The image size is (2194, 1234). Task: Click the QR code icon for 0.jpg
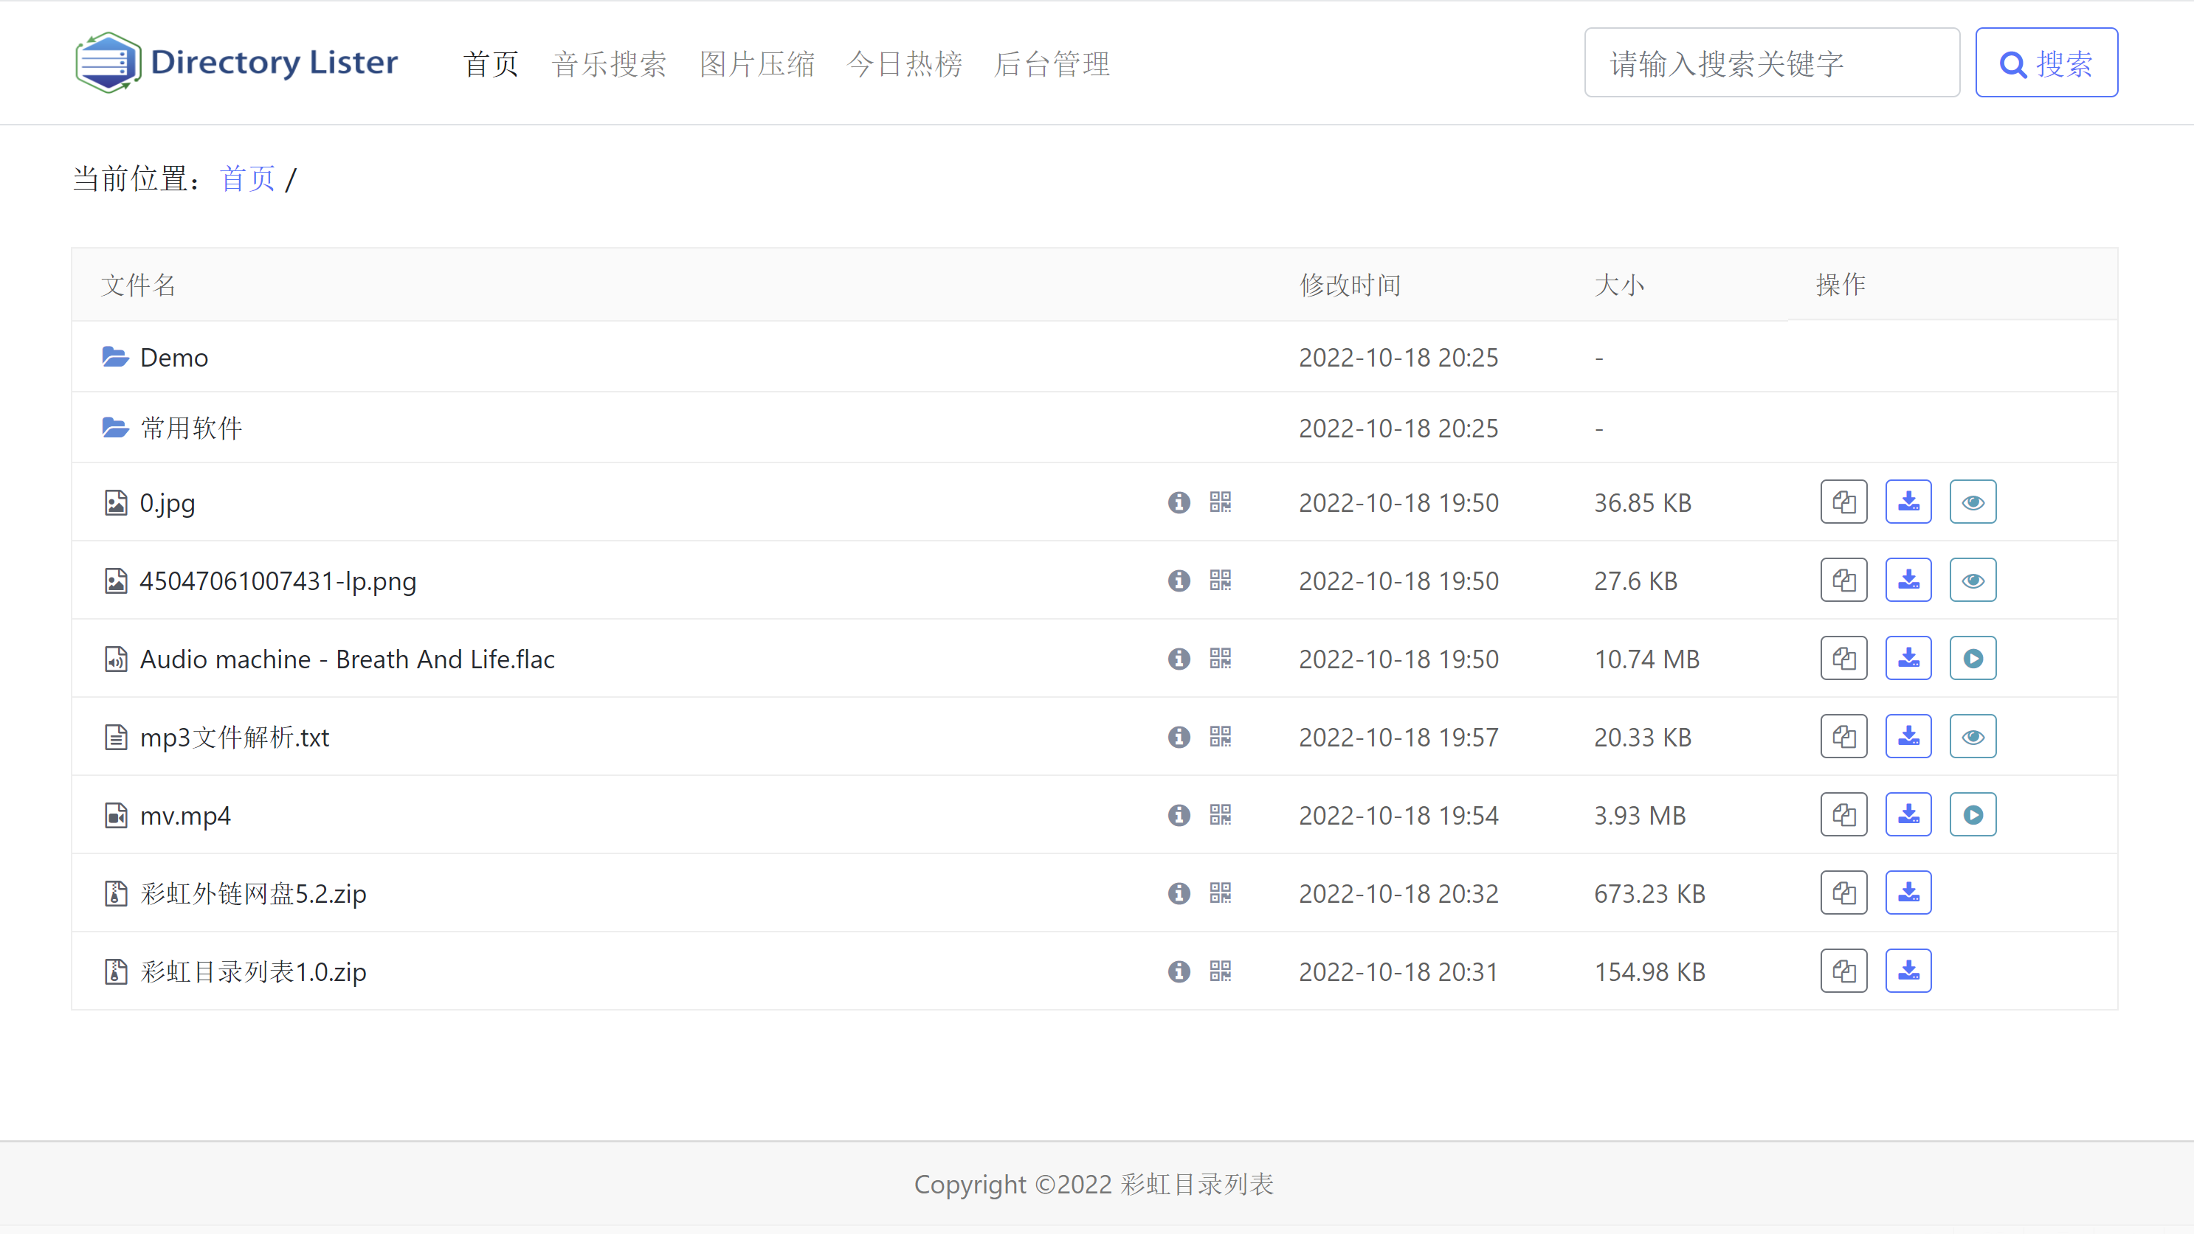coord(1221,502)
